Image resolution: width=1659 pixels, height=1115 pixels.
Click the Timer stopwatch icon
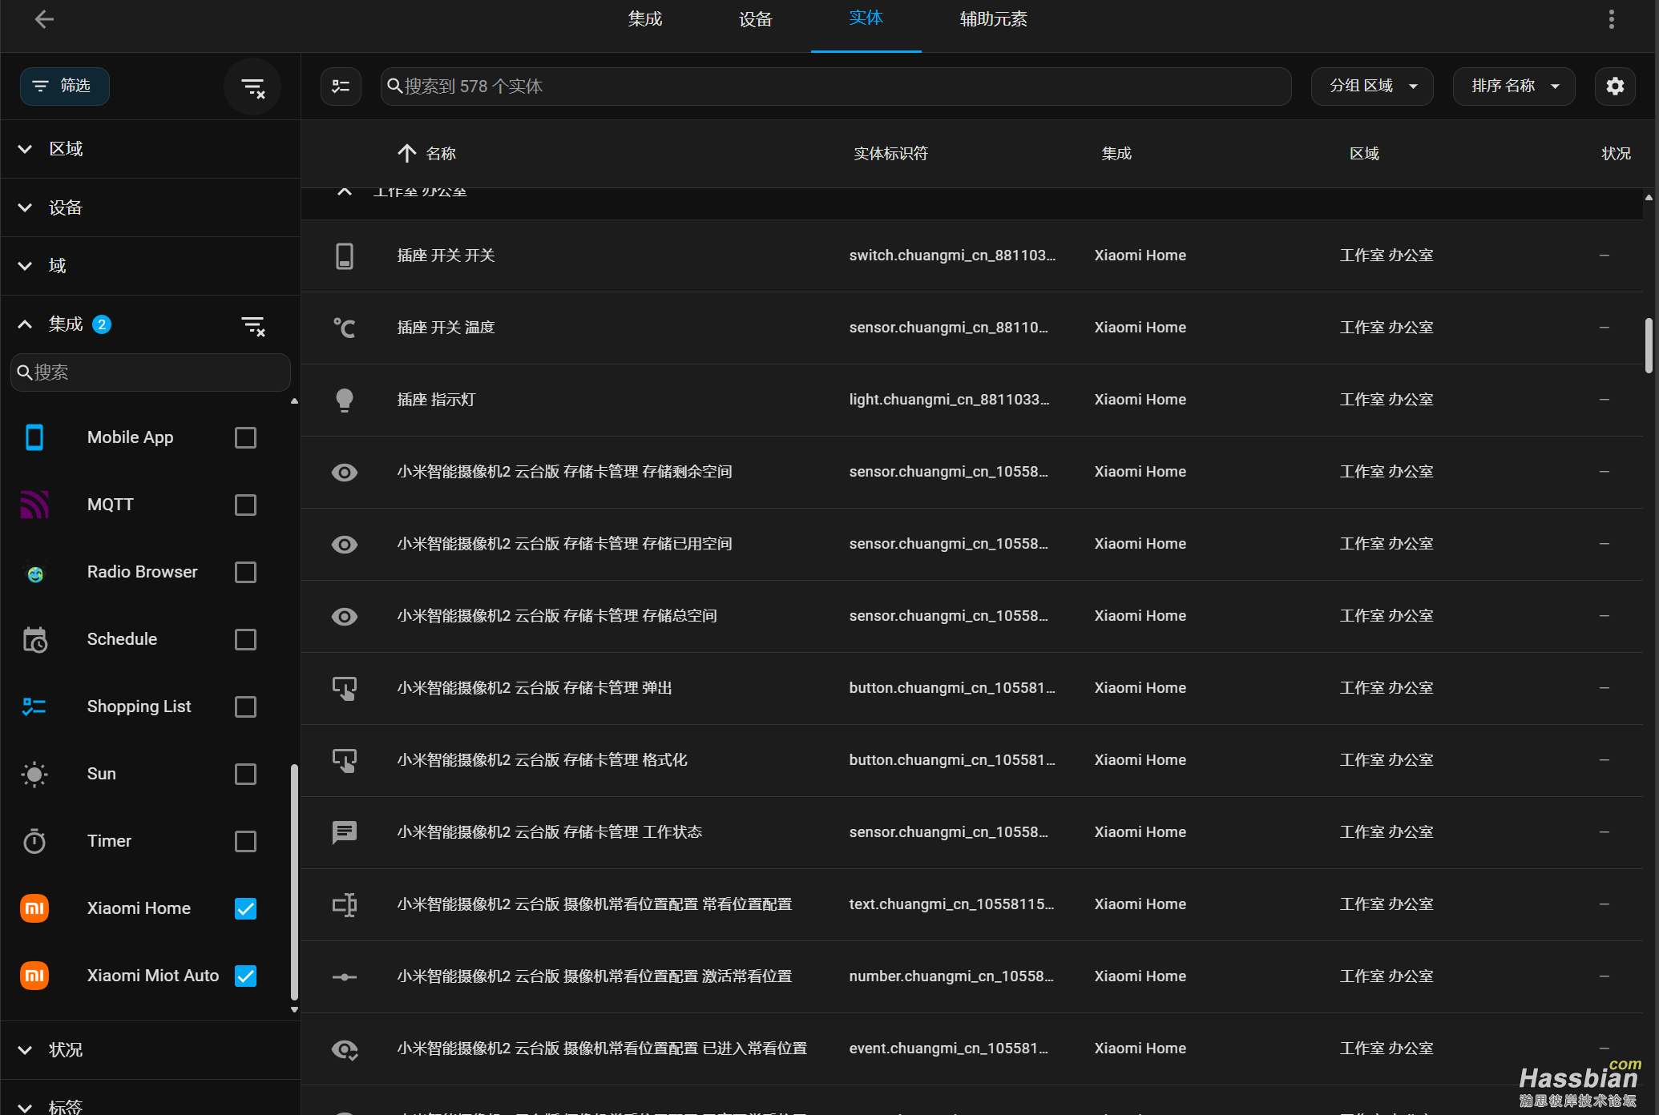(34, 841)
